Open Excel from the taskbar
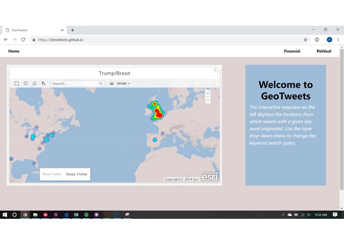This screenshot has height=244, width=344. [76, 215]
